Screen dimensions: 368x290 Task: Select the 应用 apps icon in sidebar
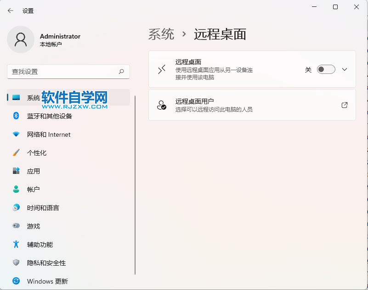click(15, 171)
